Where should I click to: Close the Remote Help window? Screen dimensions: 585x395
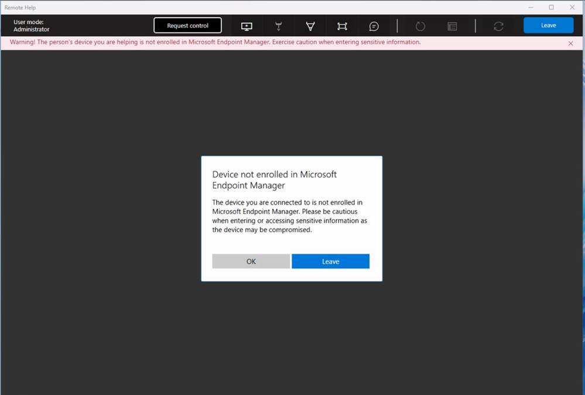click(x=572, y=8)
